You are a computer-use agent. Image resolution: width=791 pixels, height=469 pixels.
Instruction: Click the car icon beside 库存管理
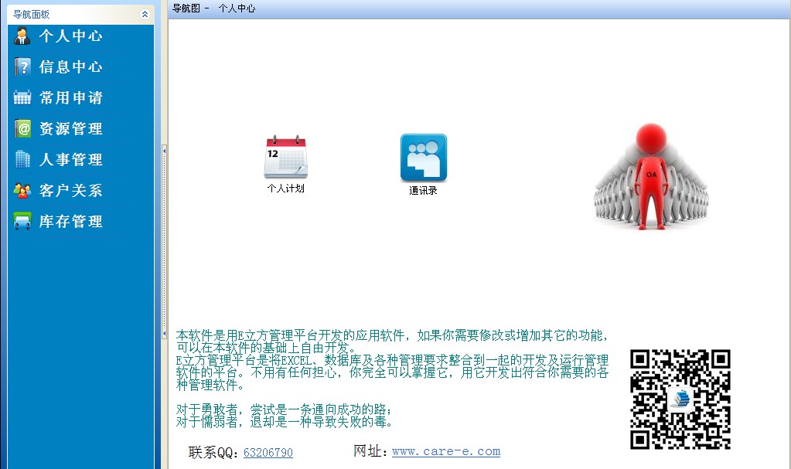pyautogui.click(x=22, y=222)
